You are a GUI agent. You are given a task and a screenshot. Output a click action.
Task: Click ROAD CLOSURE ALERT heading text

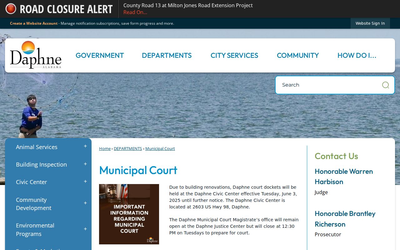click(66, 9)
